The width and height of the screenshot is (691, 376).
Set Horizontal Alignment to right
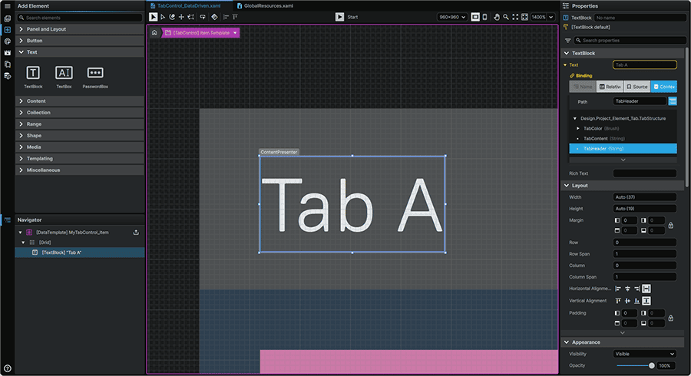pos(636,289)
